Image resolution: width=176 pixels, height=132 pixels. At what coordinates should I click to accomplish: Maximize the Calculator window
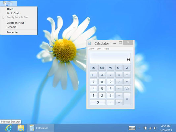[x=120, y=43]
